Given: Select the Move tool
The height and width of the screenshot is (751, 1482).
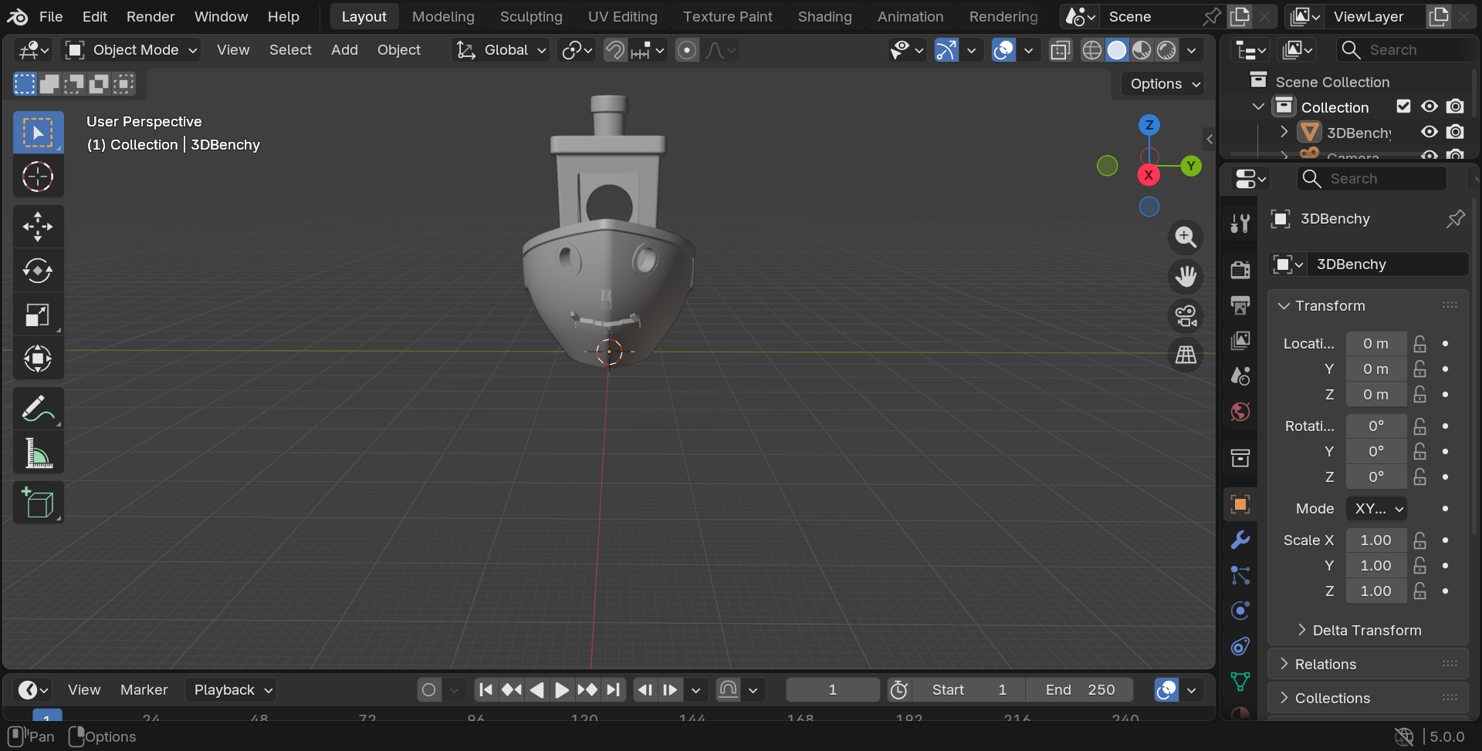Looking at the screenshot, I should pyautogui.click(x=38, y=227).
